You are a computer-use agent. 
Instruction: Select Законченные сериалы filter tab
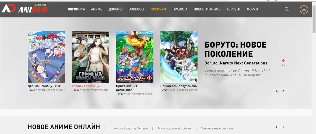tap(218, 128)
